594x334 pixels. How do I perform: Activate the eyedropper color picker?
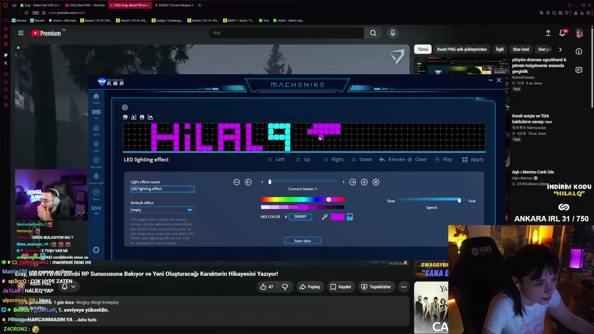tap(325, 217)
